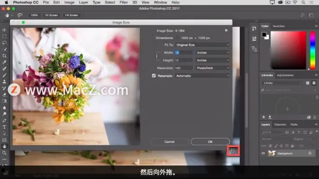Choose the Crop tool
Image resolution: width=319 pixels, height=179 pixels.
click(x=4, y=55)
